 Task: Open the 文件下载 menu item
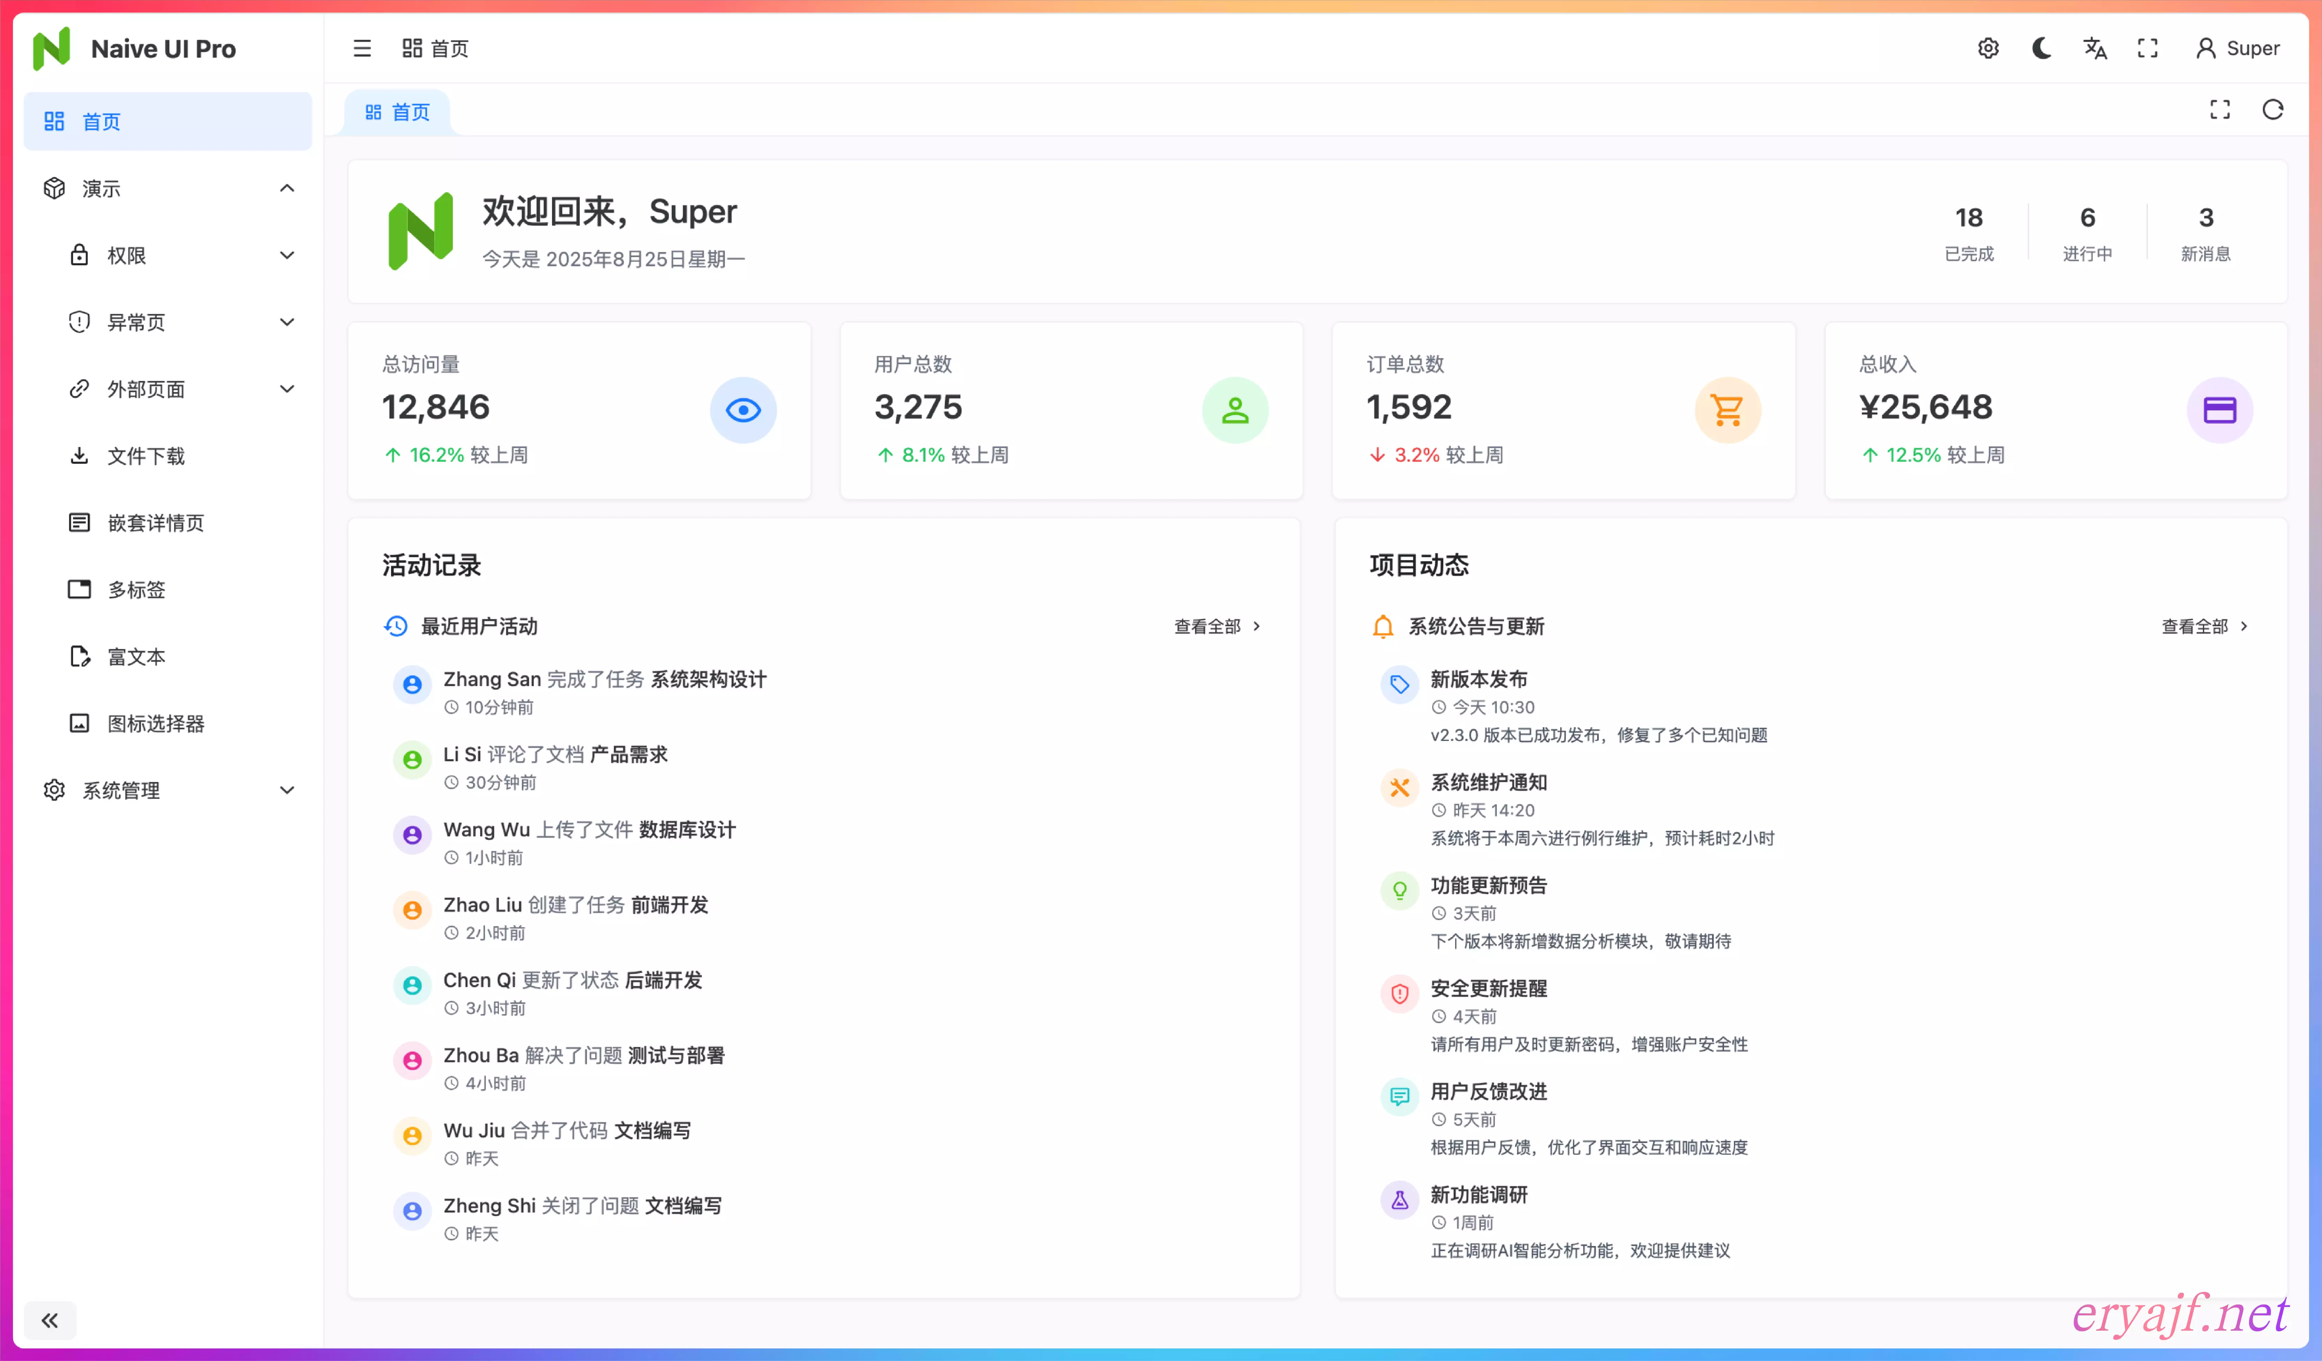pyautogui.click(x=146, y=456)
